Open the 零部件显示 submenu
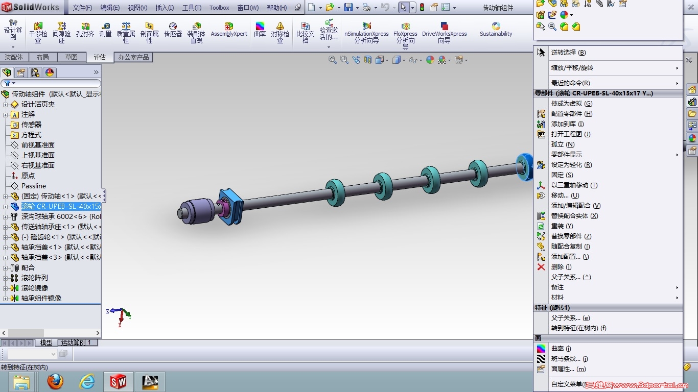698x392 pixels. (608, 154)
